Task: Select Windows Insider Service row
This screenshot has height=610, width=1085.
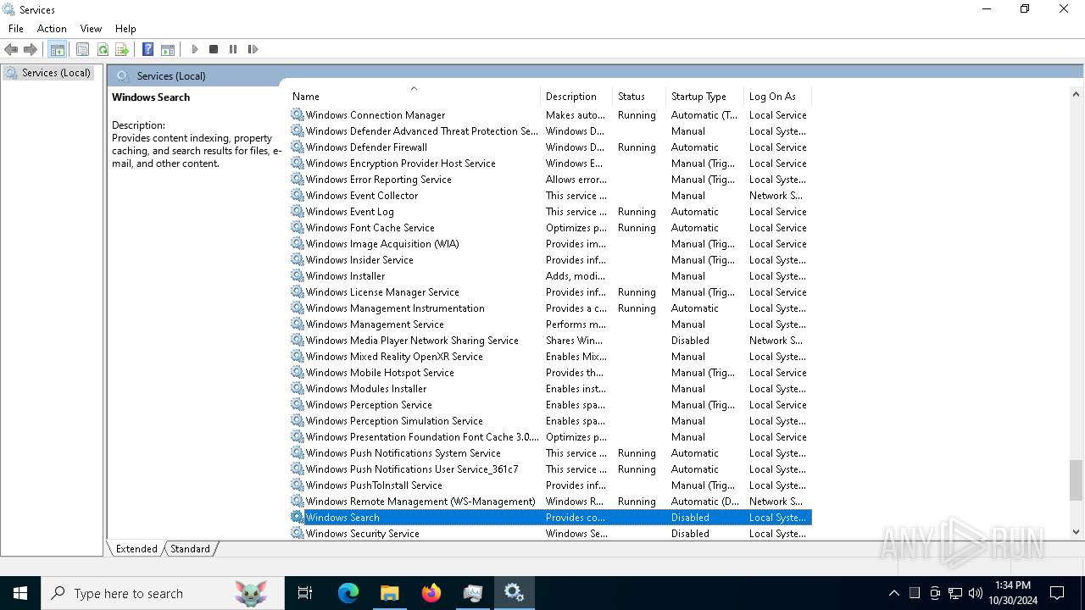Action: click(550, 260)
